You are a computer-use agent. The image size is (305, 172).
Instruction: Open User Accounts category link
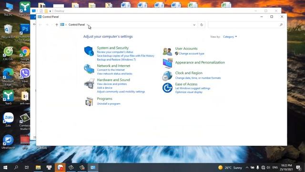coord(186,49)
